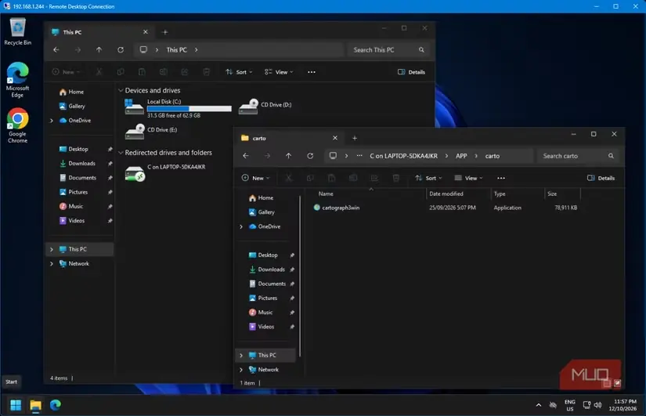The image size is (646, 416).
Task: Sort by Name column header
Action: (x=326, y=194)
